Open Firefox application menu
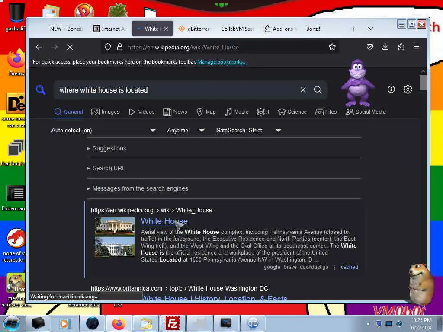This screenshot has width=443, height=332. [417, 47]
